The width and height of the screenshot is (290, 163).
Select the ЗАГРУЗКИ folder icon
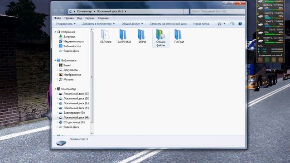pos(123,34)
